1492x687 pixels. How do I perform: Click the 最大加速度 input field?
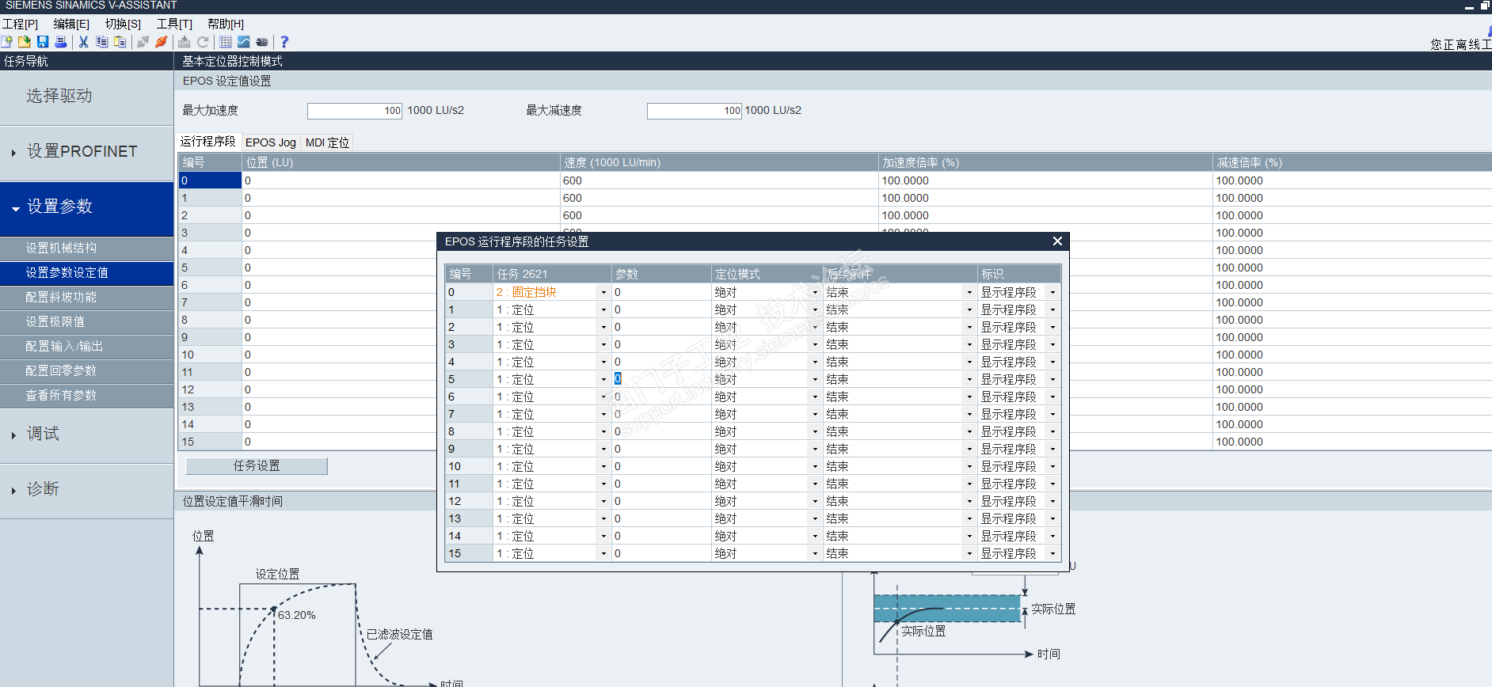coord(355,111)
